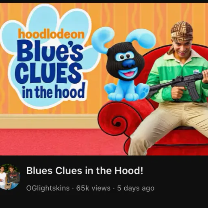Screen dimensions: 208x208
Task: Visit the OGlightskins channel name link
Action: 48,188
